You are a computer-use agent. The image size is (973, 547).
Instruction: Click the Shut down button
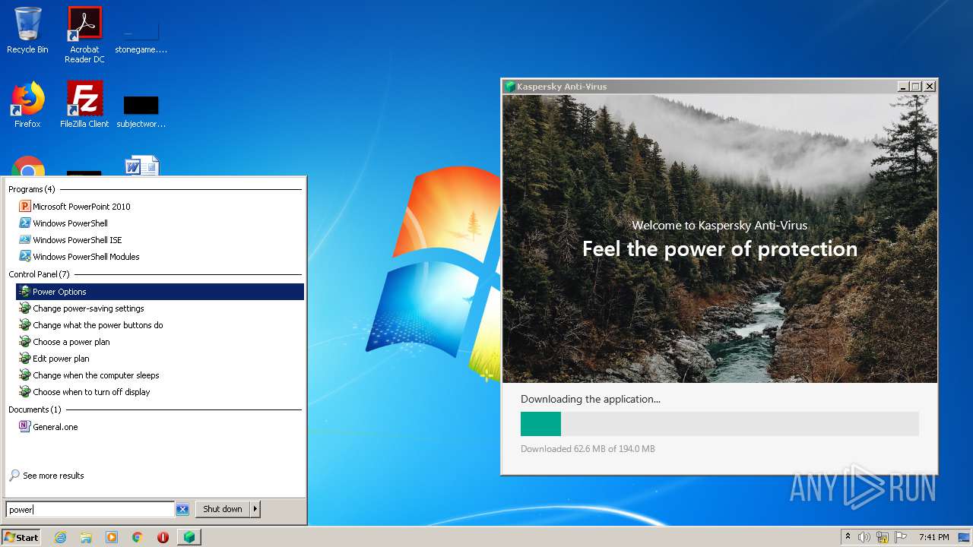pyautogui.click(x=223, y=509)
